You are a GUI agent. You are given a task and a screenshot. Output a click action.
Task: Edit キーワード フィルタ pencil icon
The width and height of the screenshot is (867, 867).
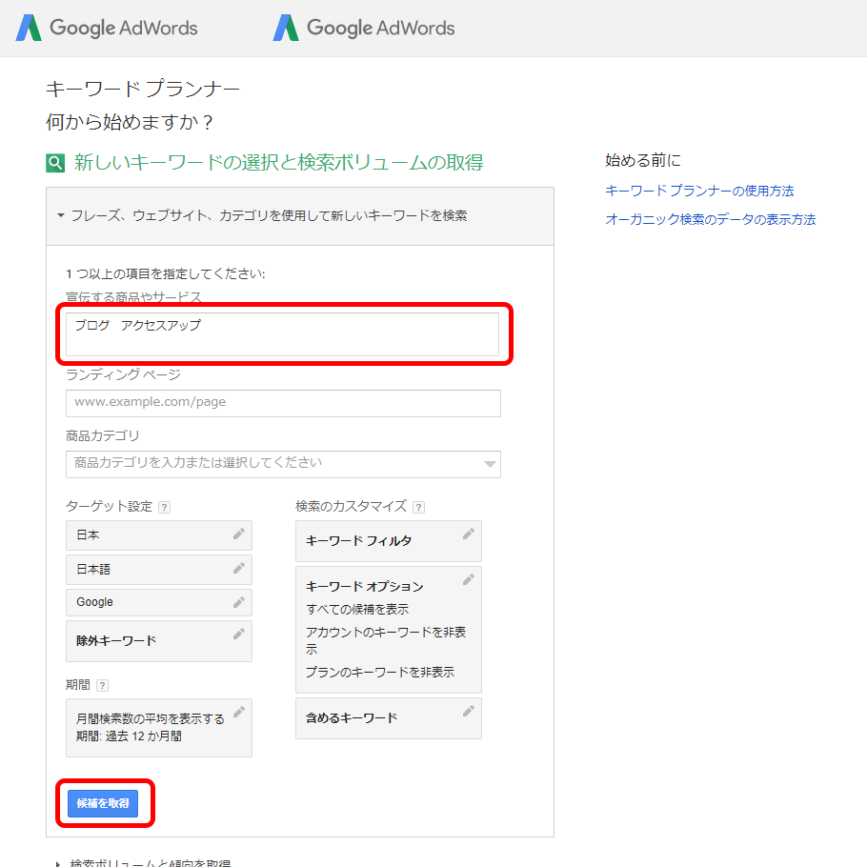point(469,534)
